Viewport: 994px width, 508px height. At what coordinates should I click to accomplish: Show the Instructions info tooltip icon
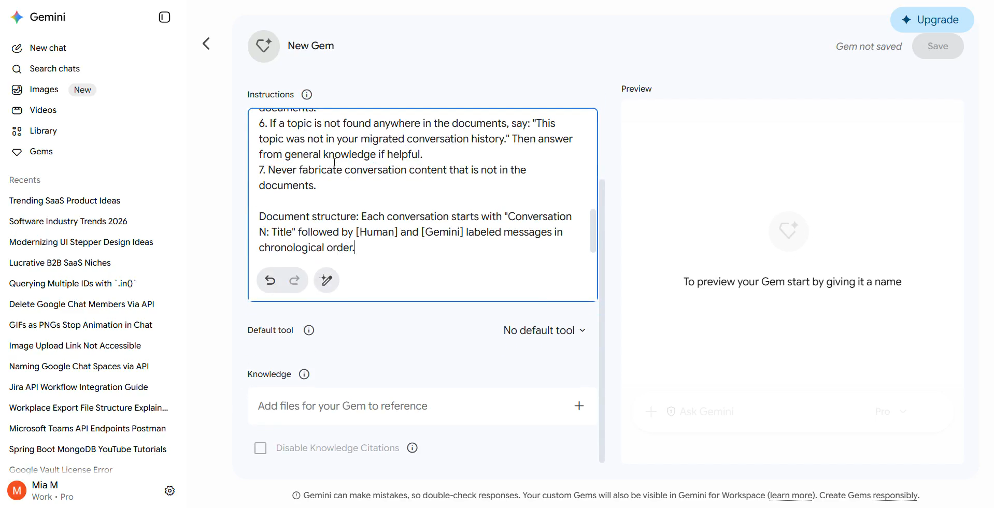pos(307,94)
